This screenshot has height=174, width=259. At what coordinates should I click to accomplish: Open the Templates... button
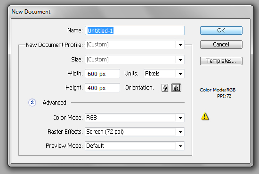(x=221, y=61)
